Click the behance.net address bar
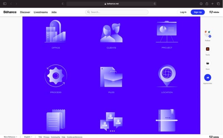Viewport: 223px width, 138px height. click(x=112, y=4)
